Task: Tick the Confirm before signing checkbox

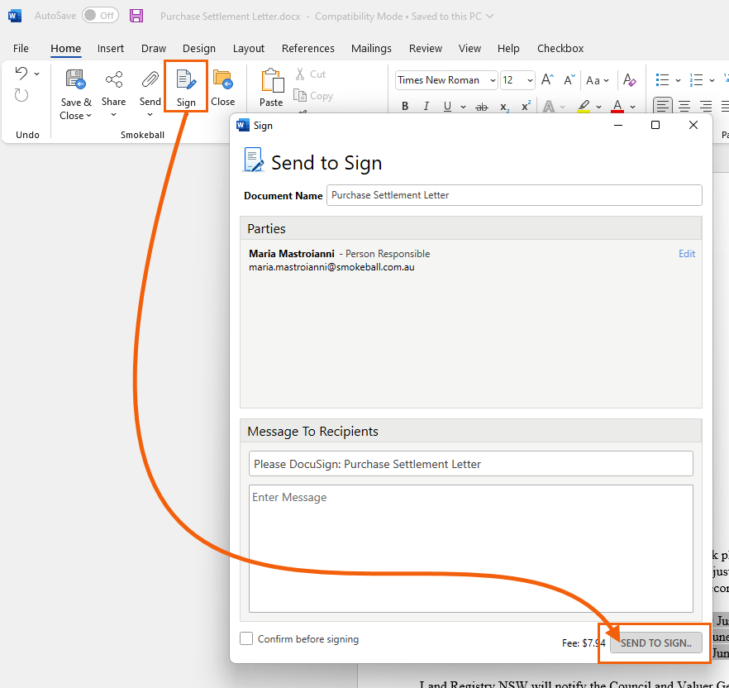Action: [x=246, y=638]
